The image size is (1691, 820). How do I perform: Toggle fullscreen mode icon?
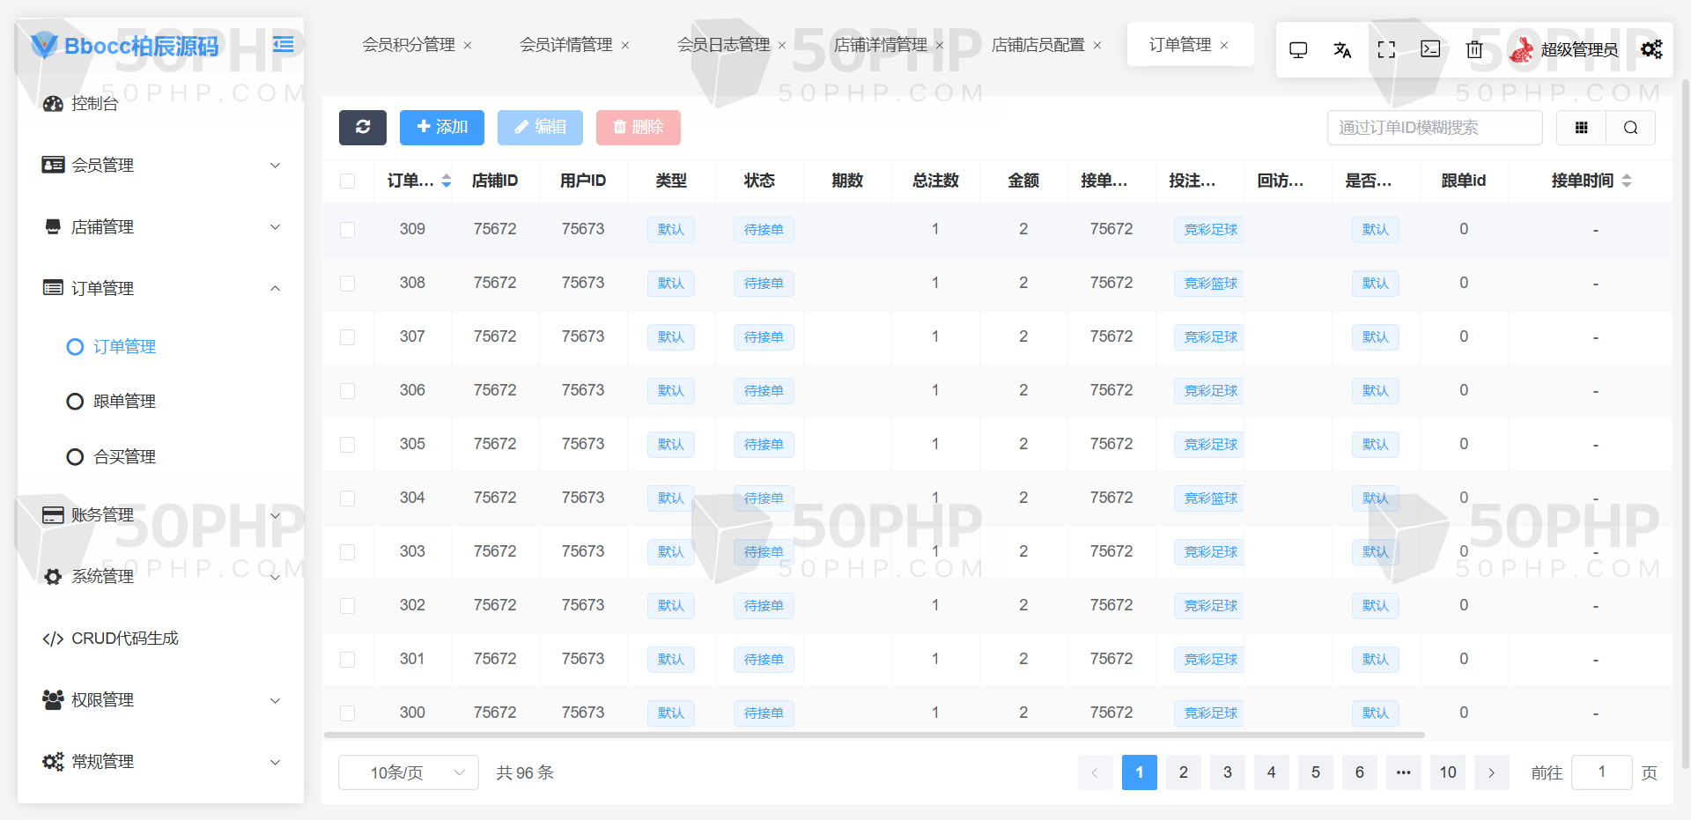pyautogui.click(x=1386, y=49)
